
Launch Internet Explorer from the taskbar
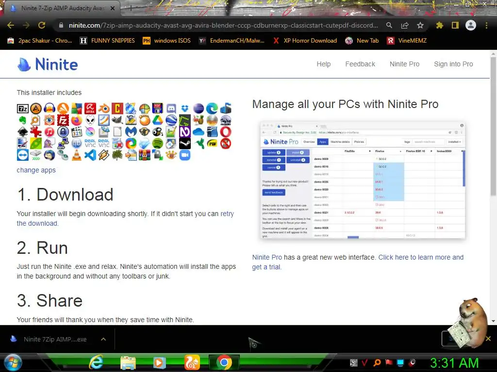point(95,362)
